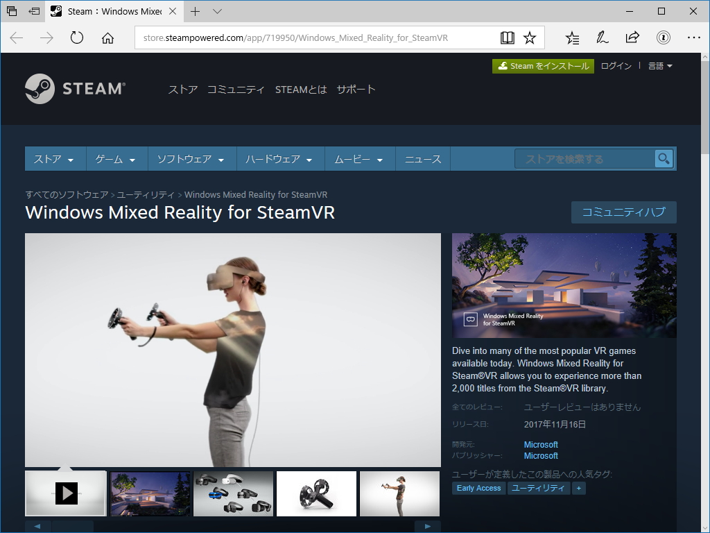Play the trailer via the play button thumbnail
710x533 pixels.
pyautogui.click(x=65, y=493)
